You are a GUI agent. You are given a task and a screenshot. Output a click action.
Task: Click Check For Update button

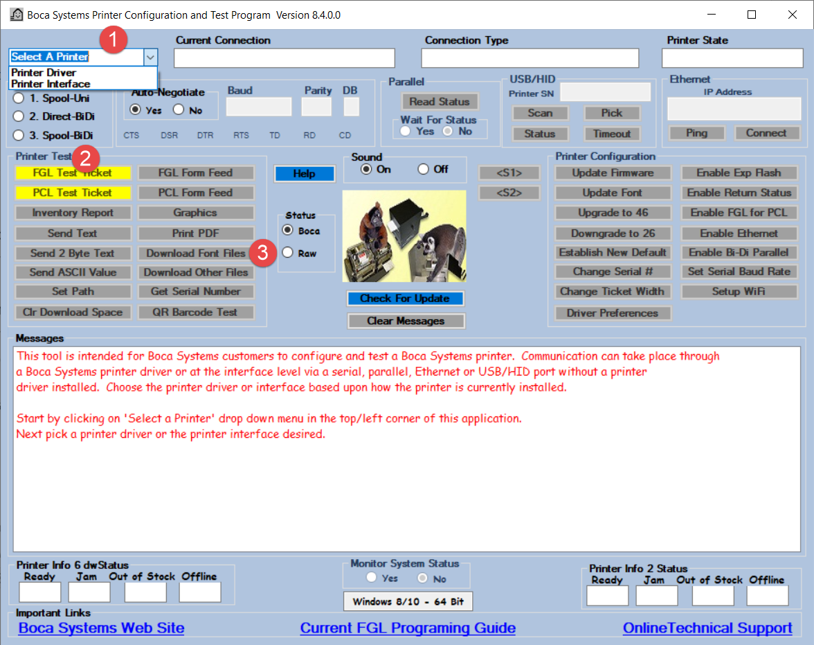(x=405, y=299)
